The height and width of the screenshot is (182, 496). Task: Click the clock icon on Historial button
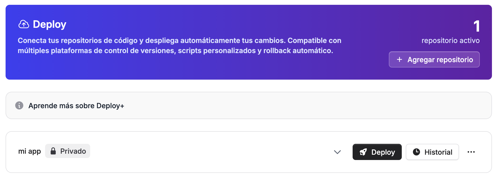[x=416, y=152]
